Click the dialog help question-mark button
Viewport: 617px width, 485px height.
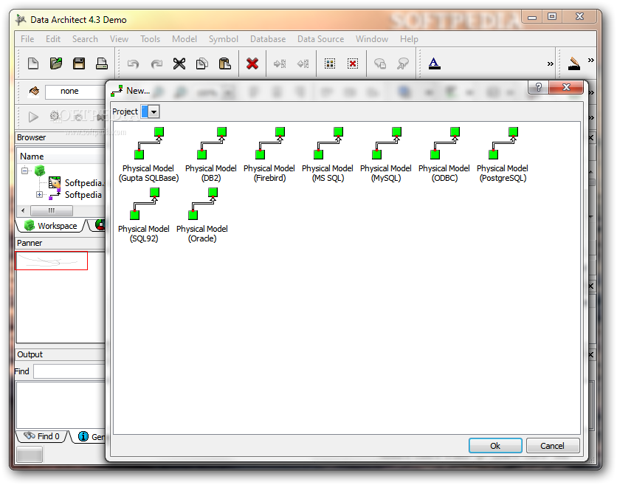pos(538,87)
